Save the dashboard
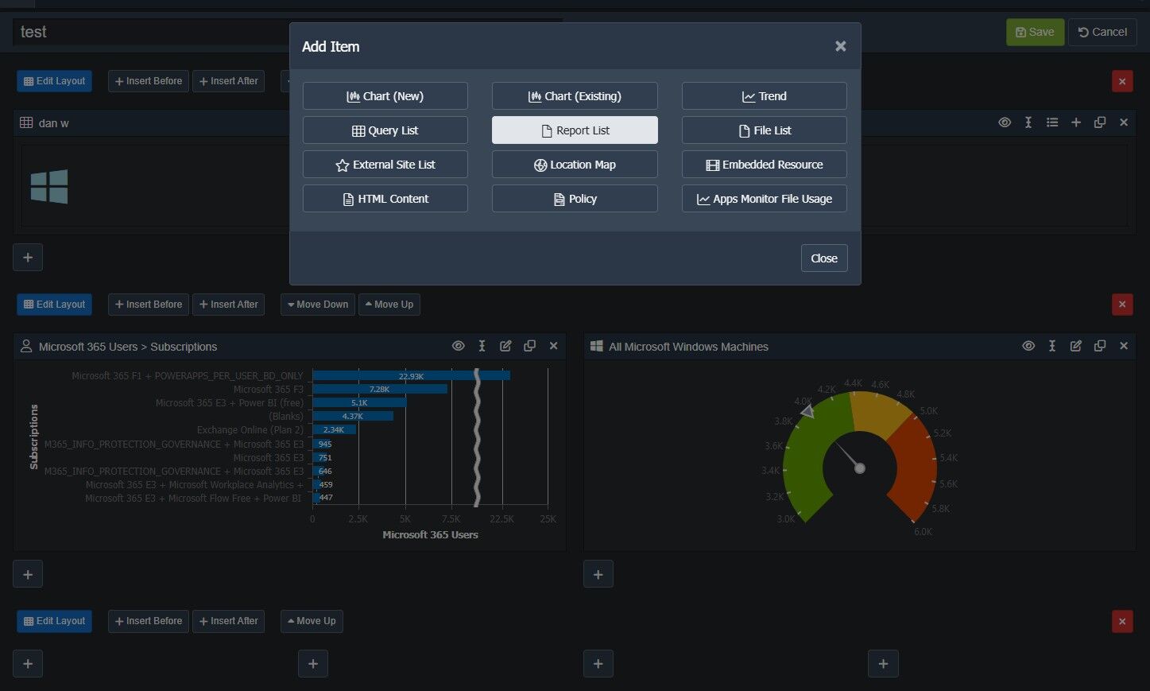The height and width of the screenshot is (691, 1150). 1035,32
